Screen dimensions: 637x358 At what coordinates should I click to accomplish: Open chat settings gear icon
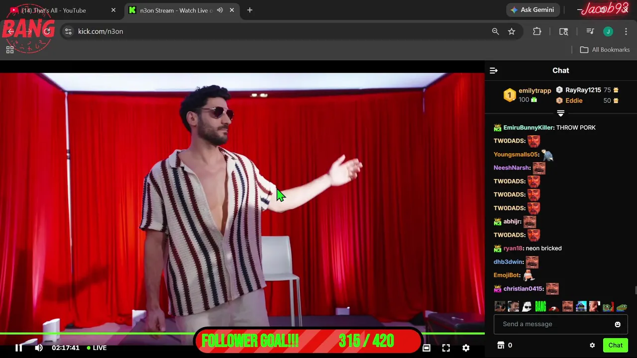click(592, 345)
